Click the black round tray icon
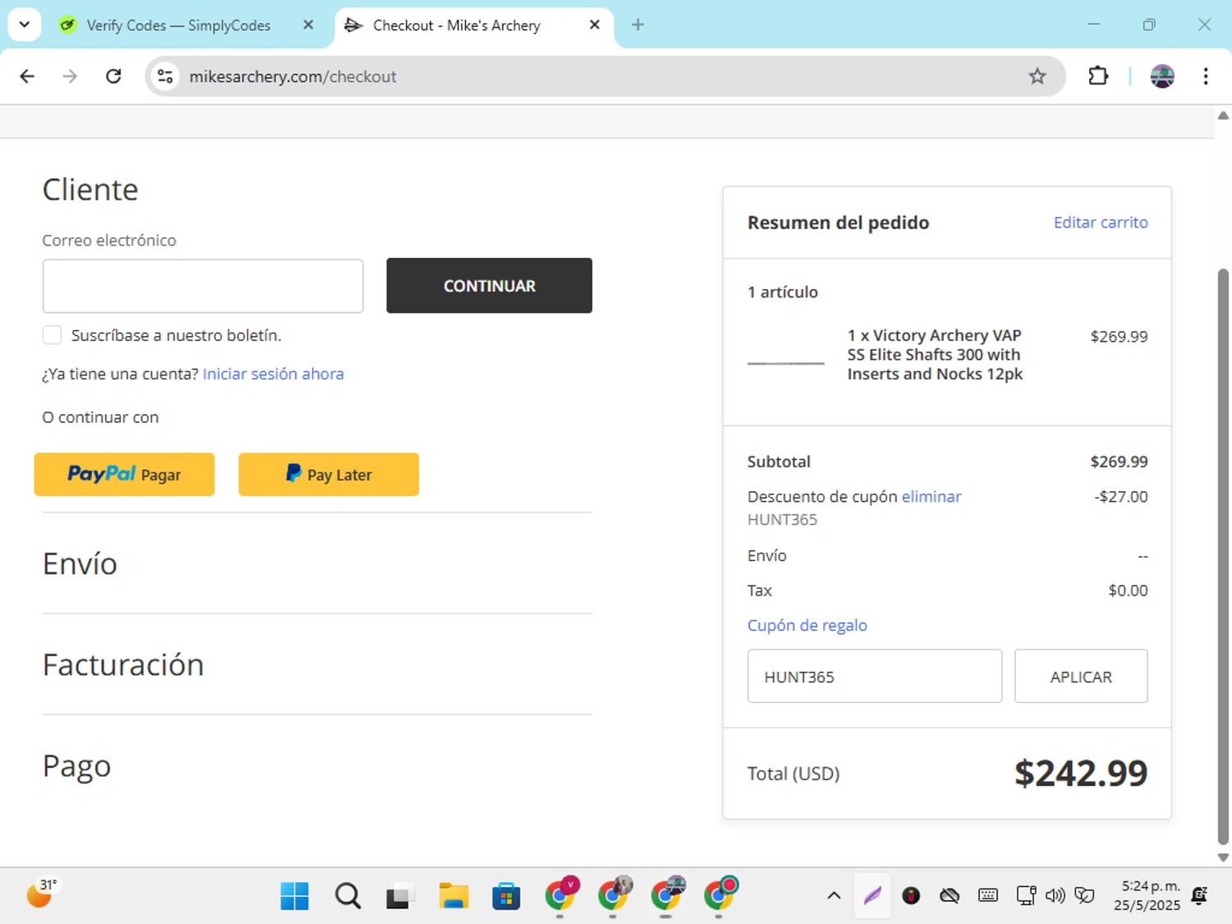Image resolution: width=1232 pixels, height=924 pixels. [x=911, y=895]
